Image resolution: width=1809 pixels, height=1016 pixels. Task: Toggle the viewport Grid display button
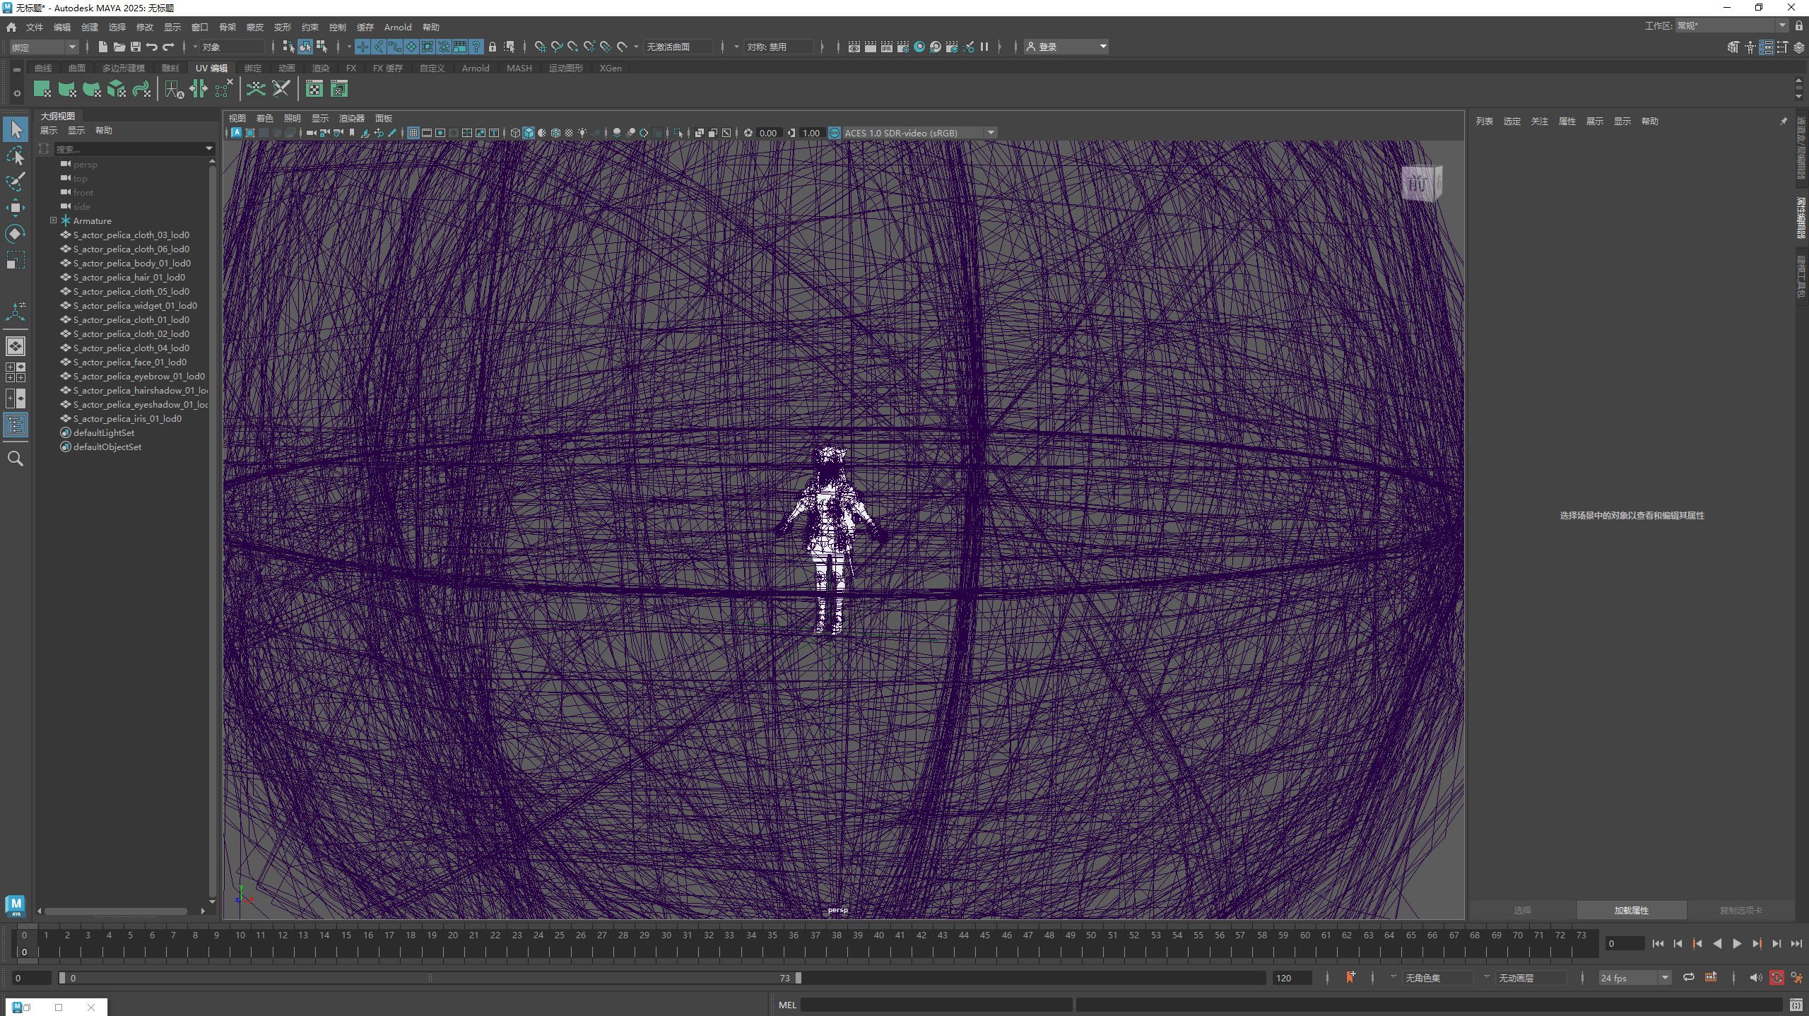(x=413, y=133)
